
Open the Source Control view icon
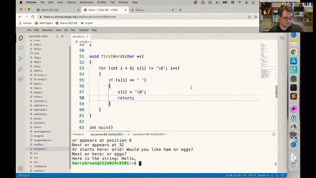point(21,58)
